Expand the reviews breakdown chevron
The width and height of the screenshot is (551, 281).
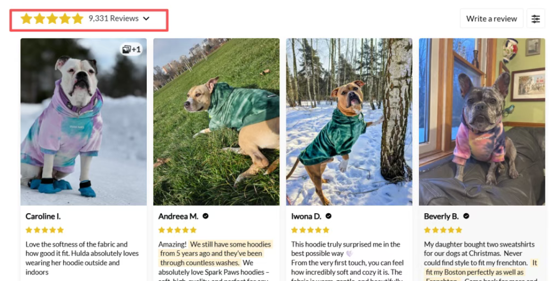(146, 19)
